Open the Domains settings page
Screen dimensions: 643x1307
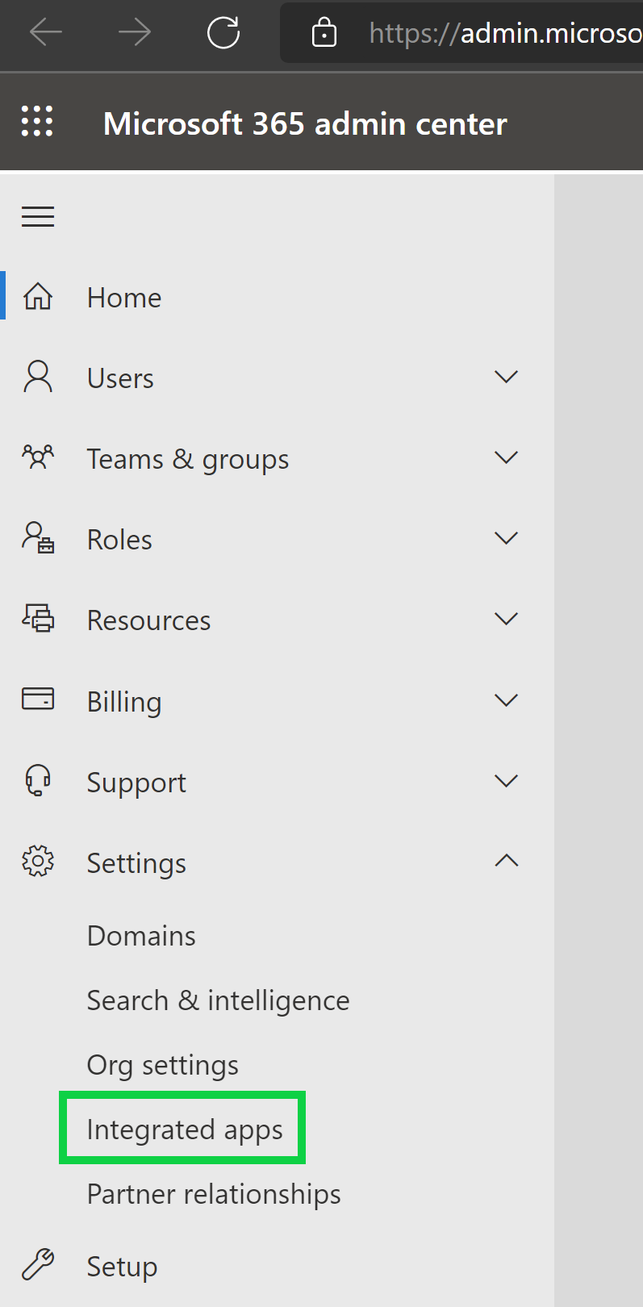coord(141,936)
